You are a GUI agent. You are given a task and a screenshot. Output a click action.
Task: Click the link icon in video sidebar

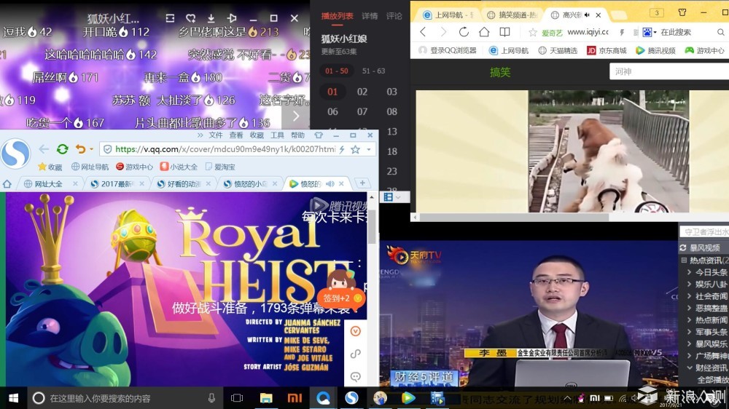pos(356,354)
